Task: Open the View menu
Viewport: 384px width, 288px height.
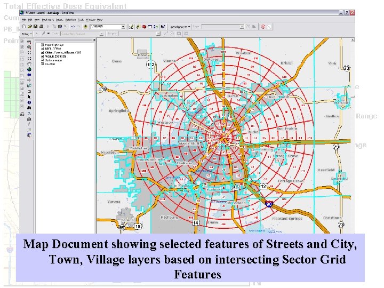Action: [37, 20]
